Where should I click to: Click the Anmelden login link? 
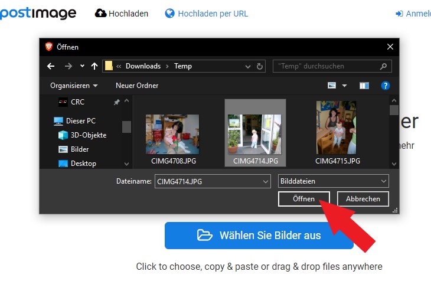tap(413, 14)
